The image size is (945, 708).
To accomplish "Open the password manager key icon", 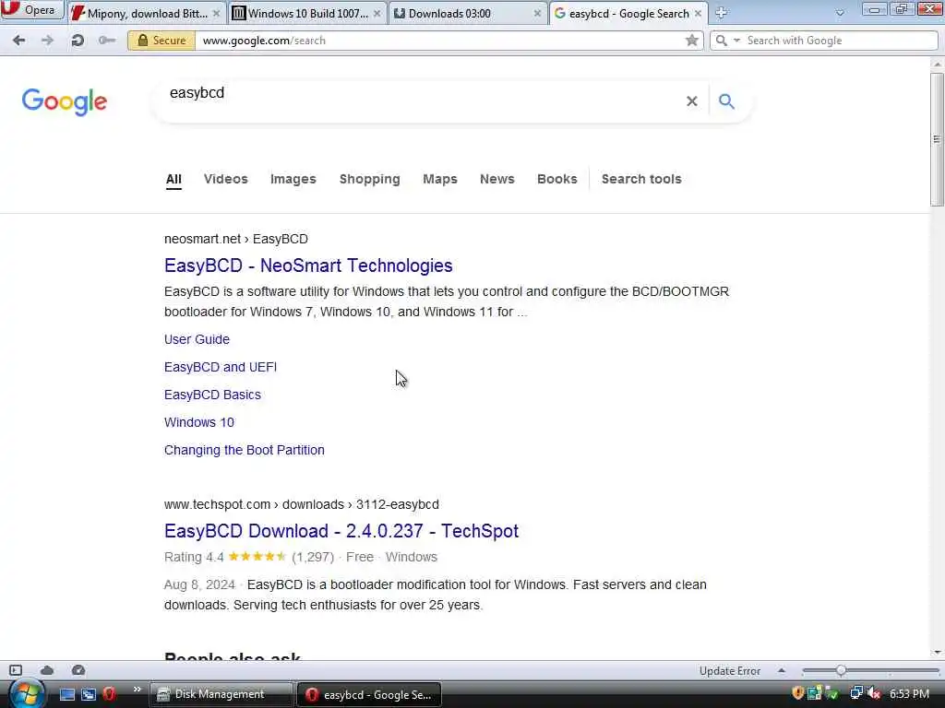I will pos(107,41).
